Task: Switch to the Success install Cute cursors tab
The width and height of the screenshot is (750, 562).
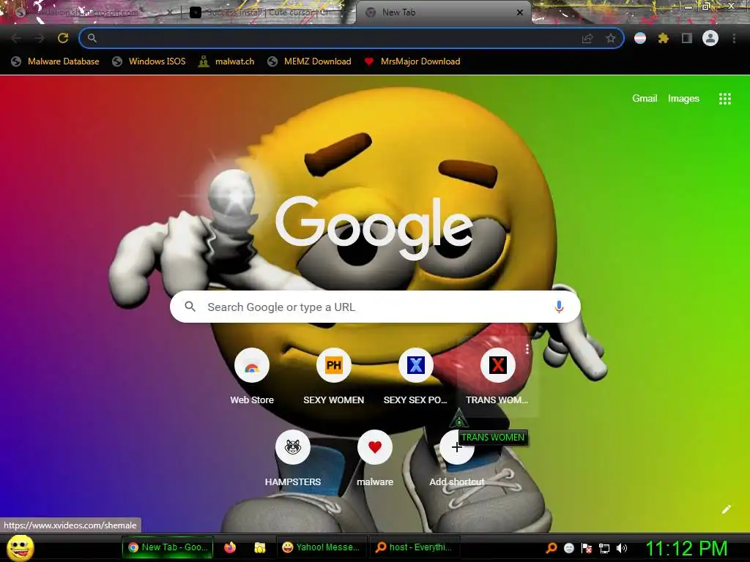Action: (x=268, y=12)
